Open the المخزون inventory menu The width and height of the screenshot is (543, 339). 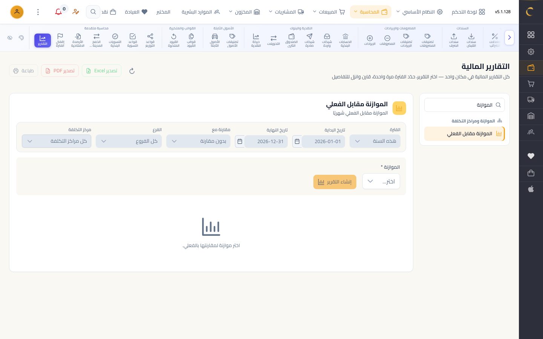[244, 12]
